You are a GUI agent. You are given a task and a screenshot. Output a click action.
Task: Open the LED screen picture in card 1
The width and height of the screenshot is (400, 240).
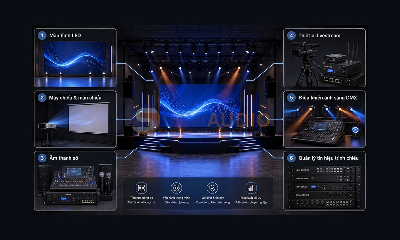[75, 58]
